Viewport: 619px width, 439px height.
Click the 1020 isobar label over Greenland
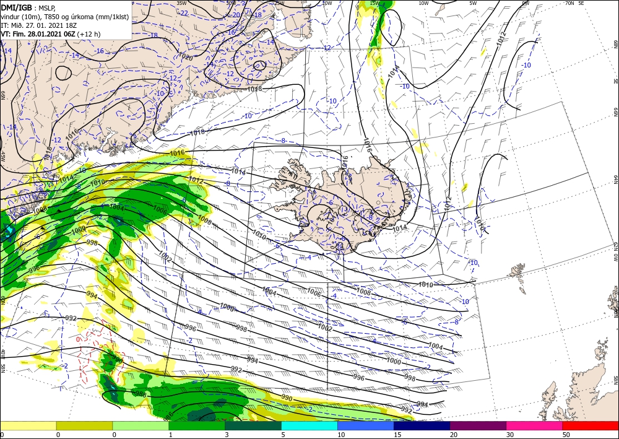click(x=186, y=56)
